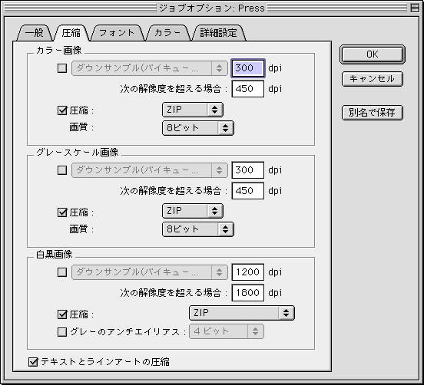The height and width of the screenshot is (385, 424).
Task: Click the window collapse box in title bar
Action: point(415,8)
